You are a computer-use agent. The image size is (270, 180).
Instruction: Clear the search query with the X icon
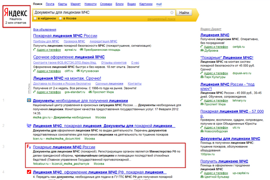tap(172, 13)
